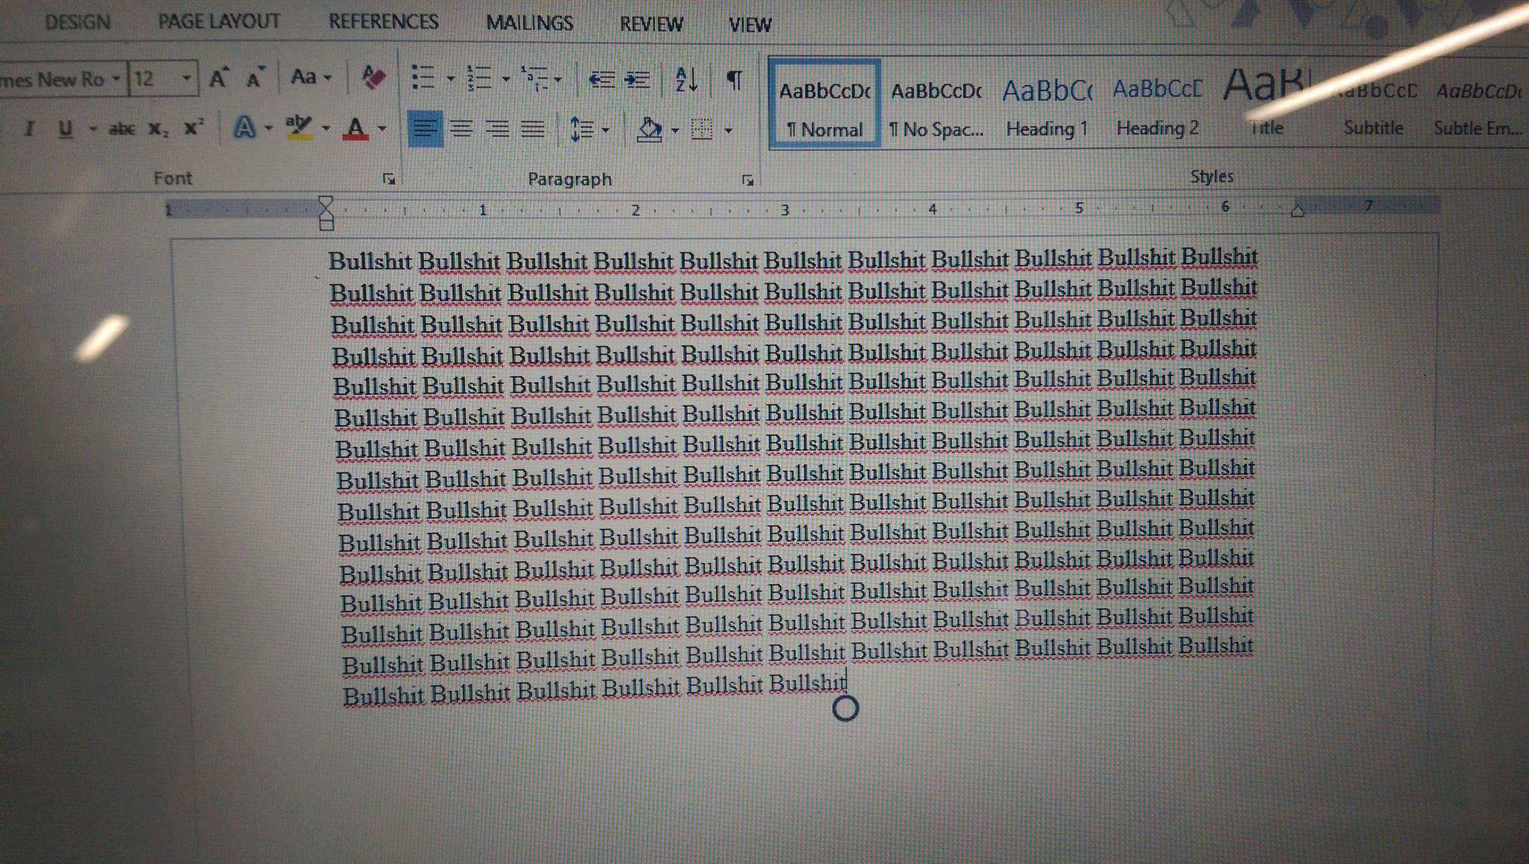Image resolution: width=1529 pixels, height=864 pixels.
Task: Toggle italic formatting
Action: tap(29, 128)
